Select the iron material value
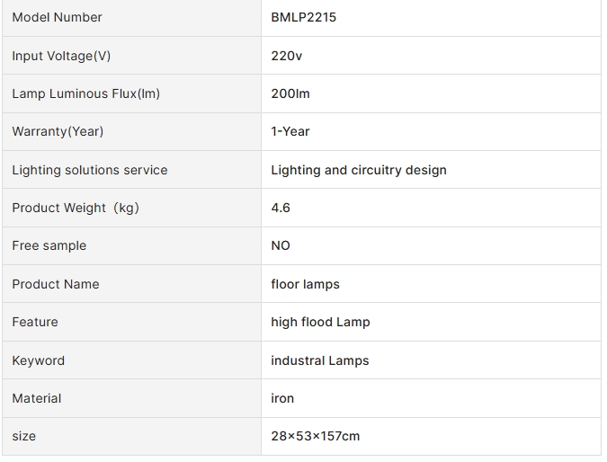This screenshot has height=462, width=607. (282, 398)
